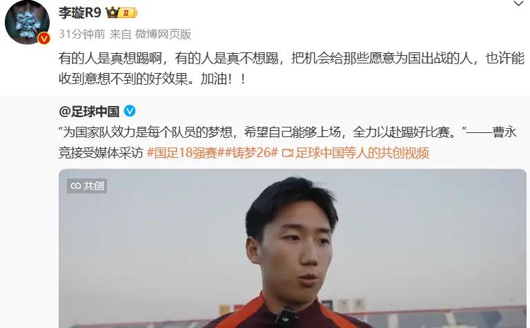
Task: Click the blue verified badge beside 足球中国
Action: tap(130, 111)
